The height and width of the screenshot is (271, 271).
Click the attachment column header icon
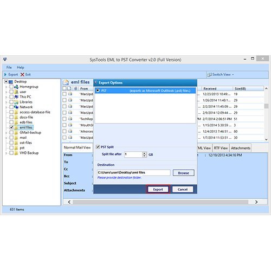tap(76, 88)
